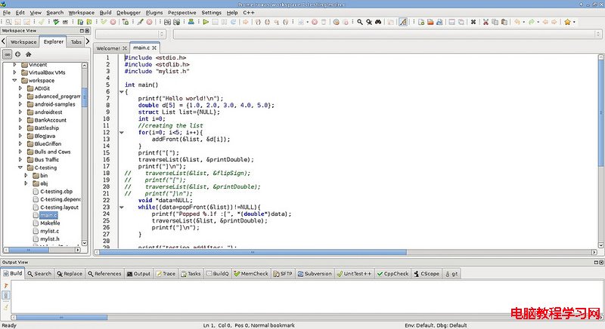Click the class wizard toolbar icon

point(191,22)
